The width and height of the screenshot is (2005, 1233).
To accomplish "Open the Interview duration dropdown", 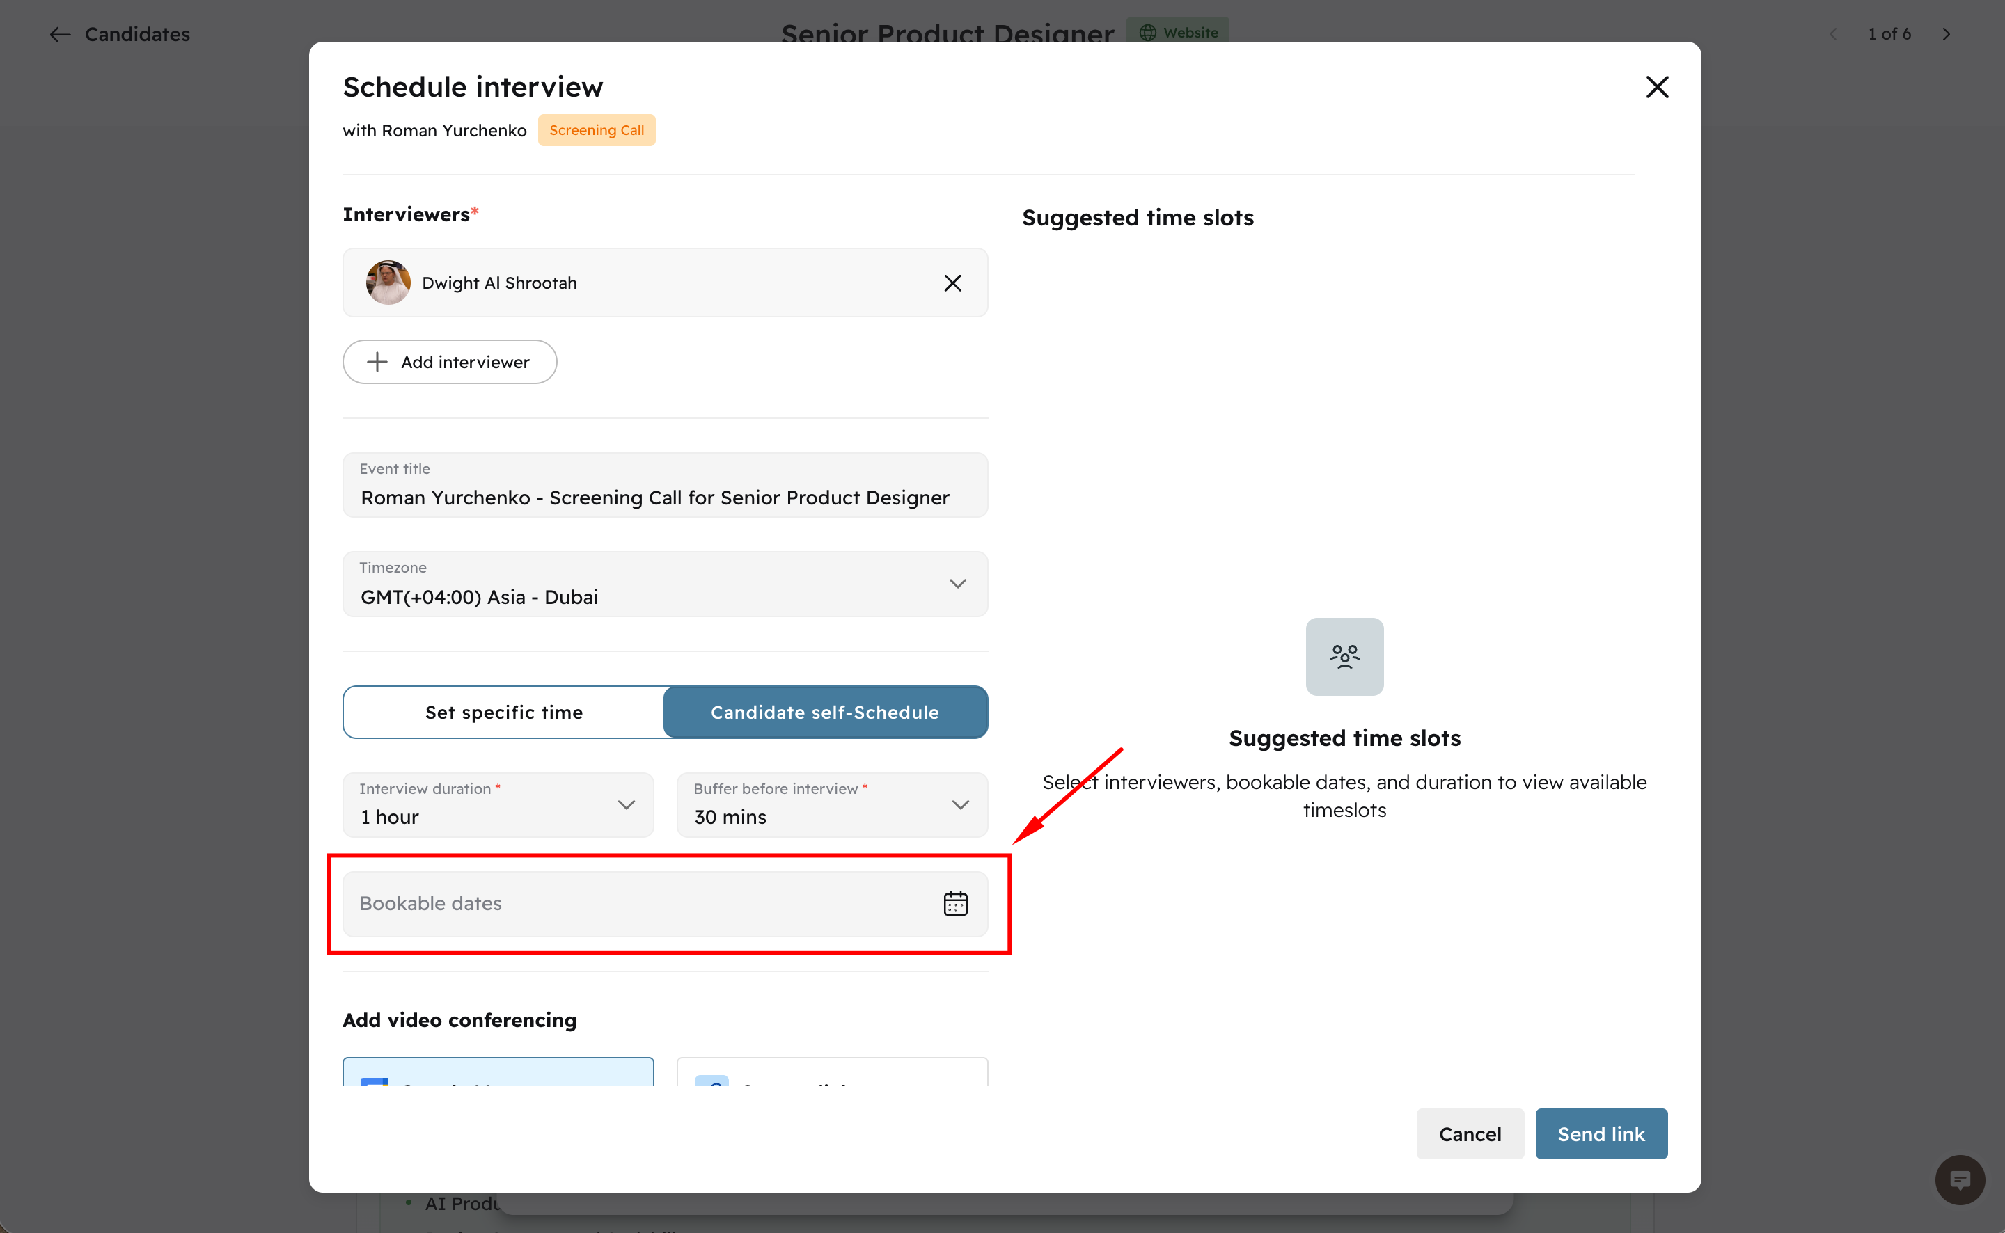I will [x=498, y=805].
